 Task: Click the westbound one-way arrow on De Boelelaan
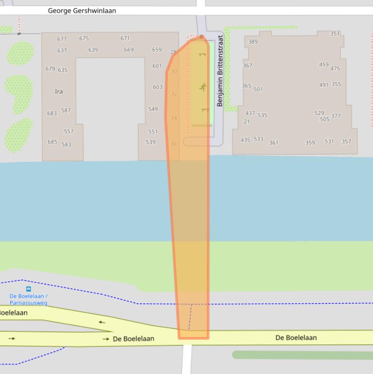[x=102, y=322]
